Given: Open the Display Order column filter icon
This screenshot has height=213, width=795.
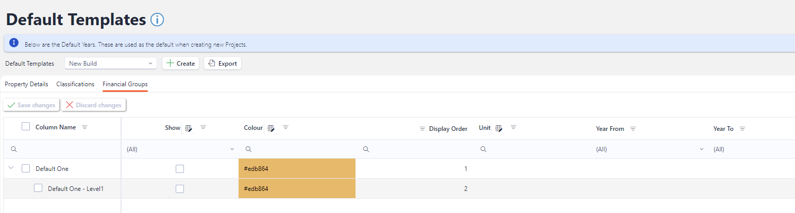Looking at the screenshot, I should point(422,129).
